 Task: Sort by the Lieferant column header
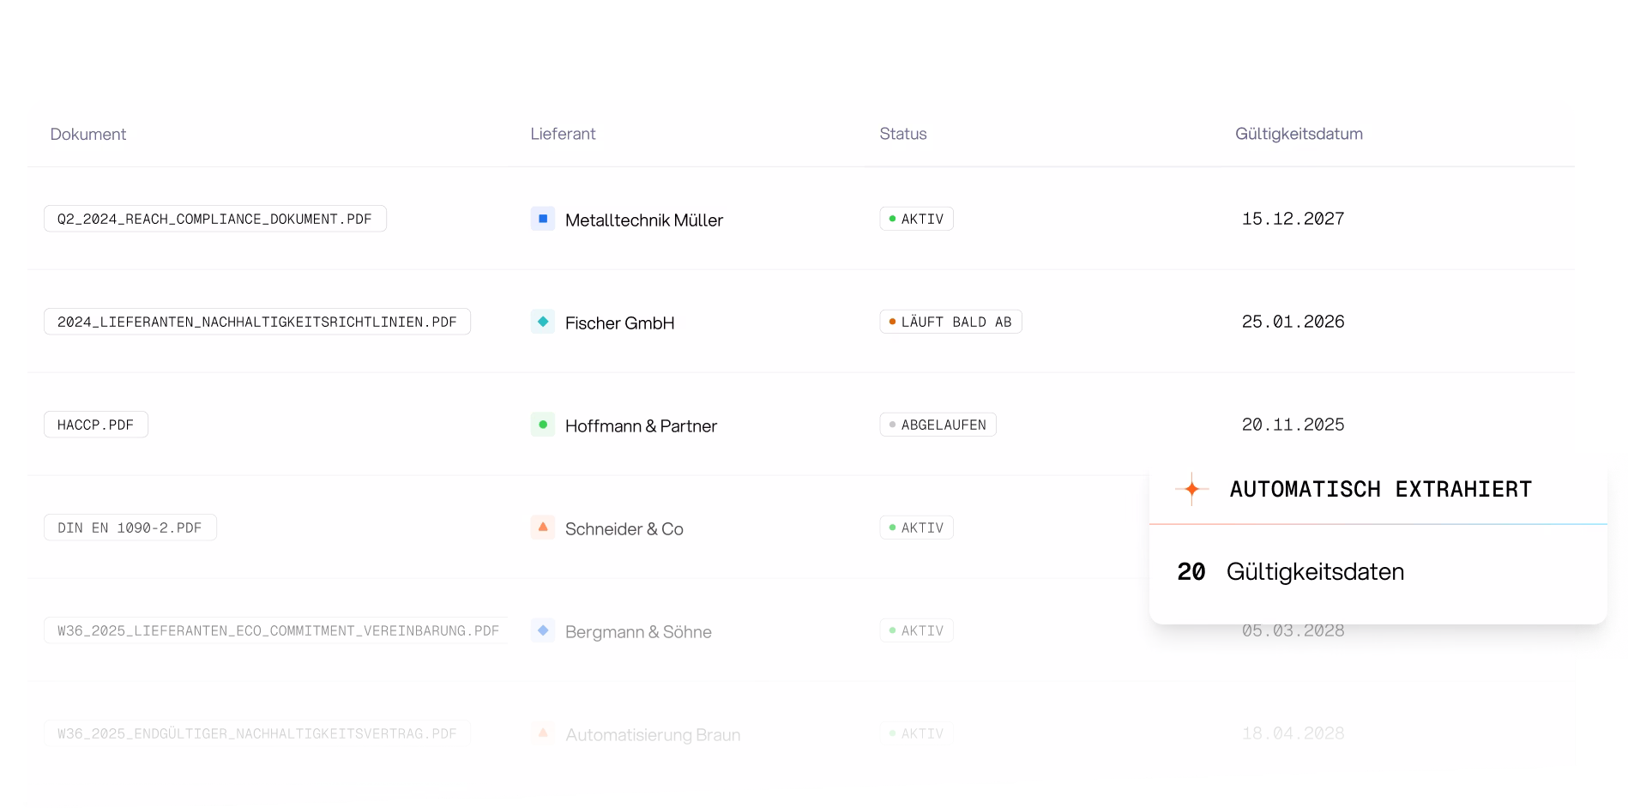563,134
